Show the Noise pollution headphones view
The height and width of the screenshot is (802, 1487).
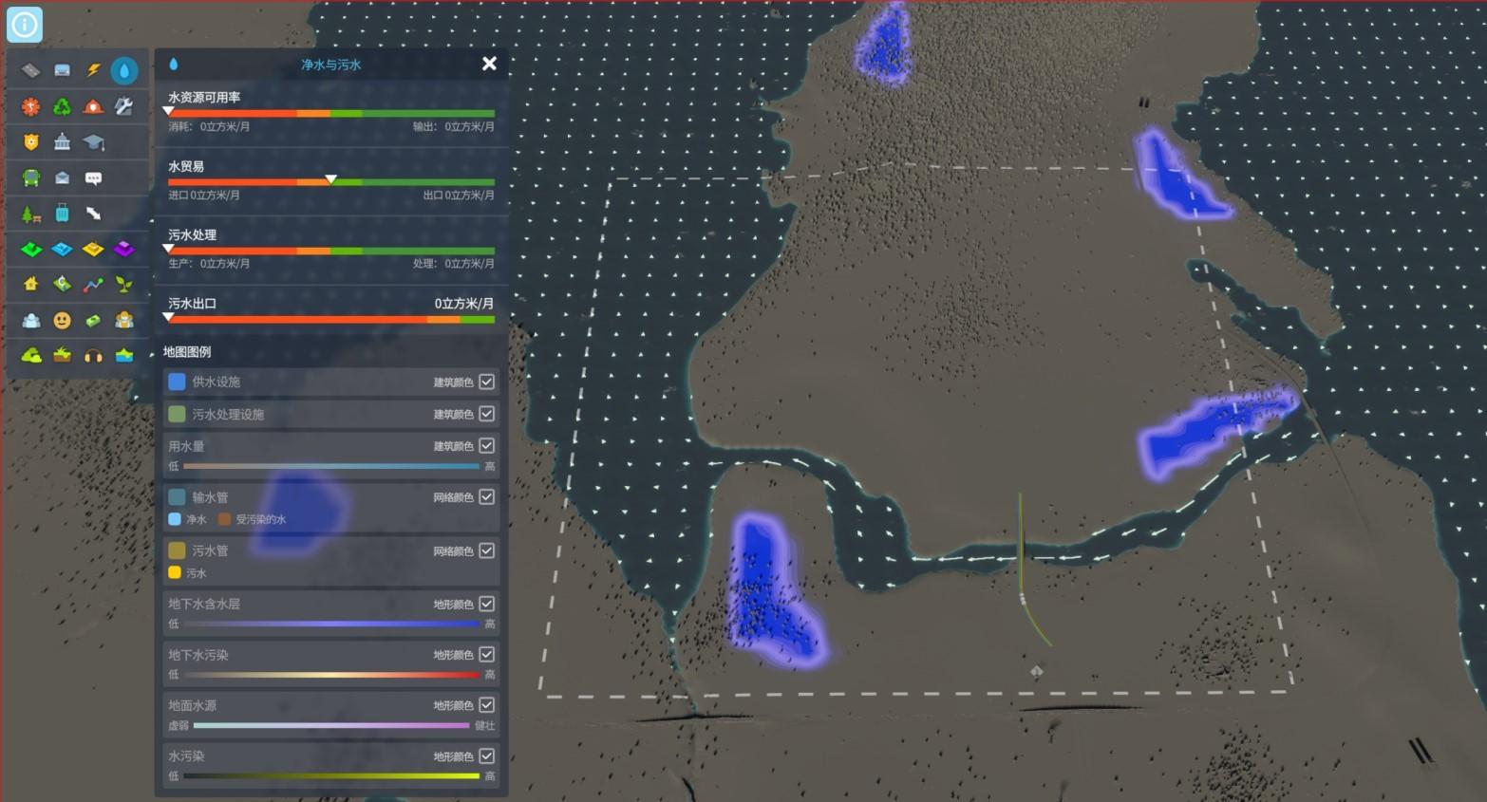93,355
